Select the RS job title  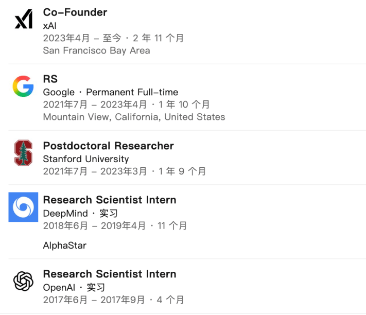click(x=50, y=79)
